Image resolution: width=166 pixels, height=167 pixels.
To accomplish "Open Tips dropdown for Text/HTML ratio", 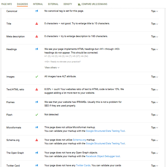I will [155, 90].
